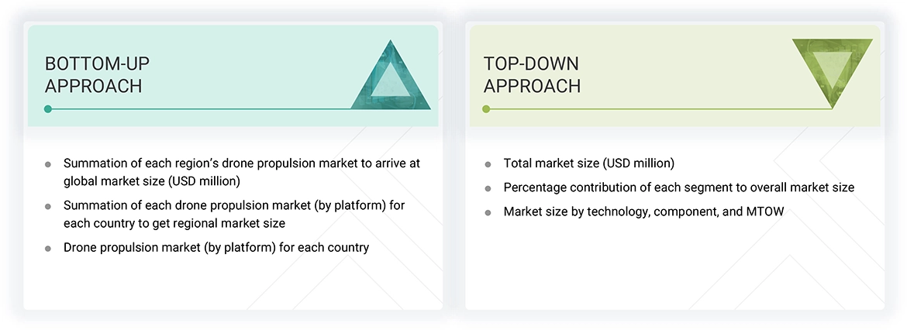Click bullet beside "Summation of each drone propulsion"
The height and width of the screenshot is (330, 907).
click(x=48, y=207)
